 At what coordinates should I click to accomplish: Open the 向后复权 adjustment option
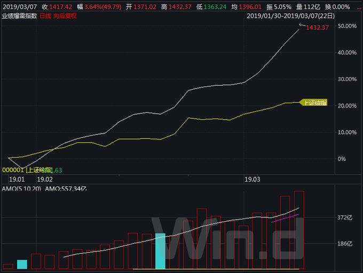(x=65, y=15)
